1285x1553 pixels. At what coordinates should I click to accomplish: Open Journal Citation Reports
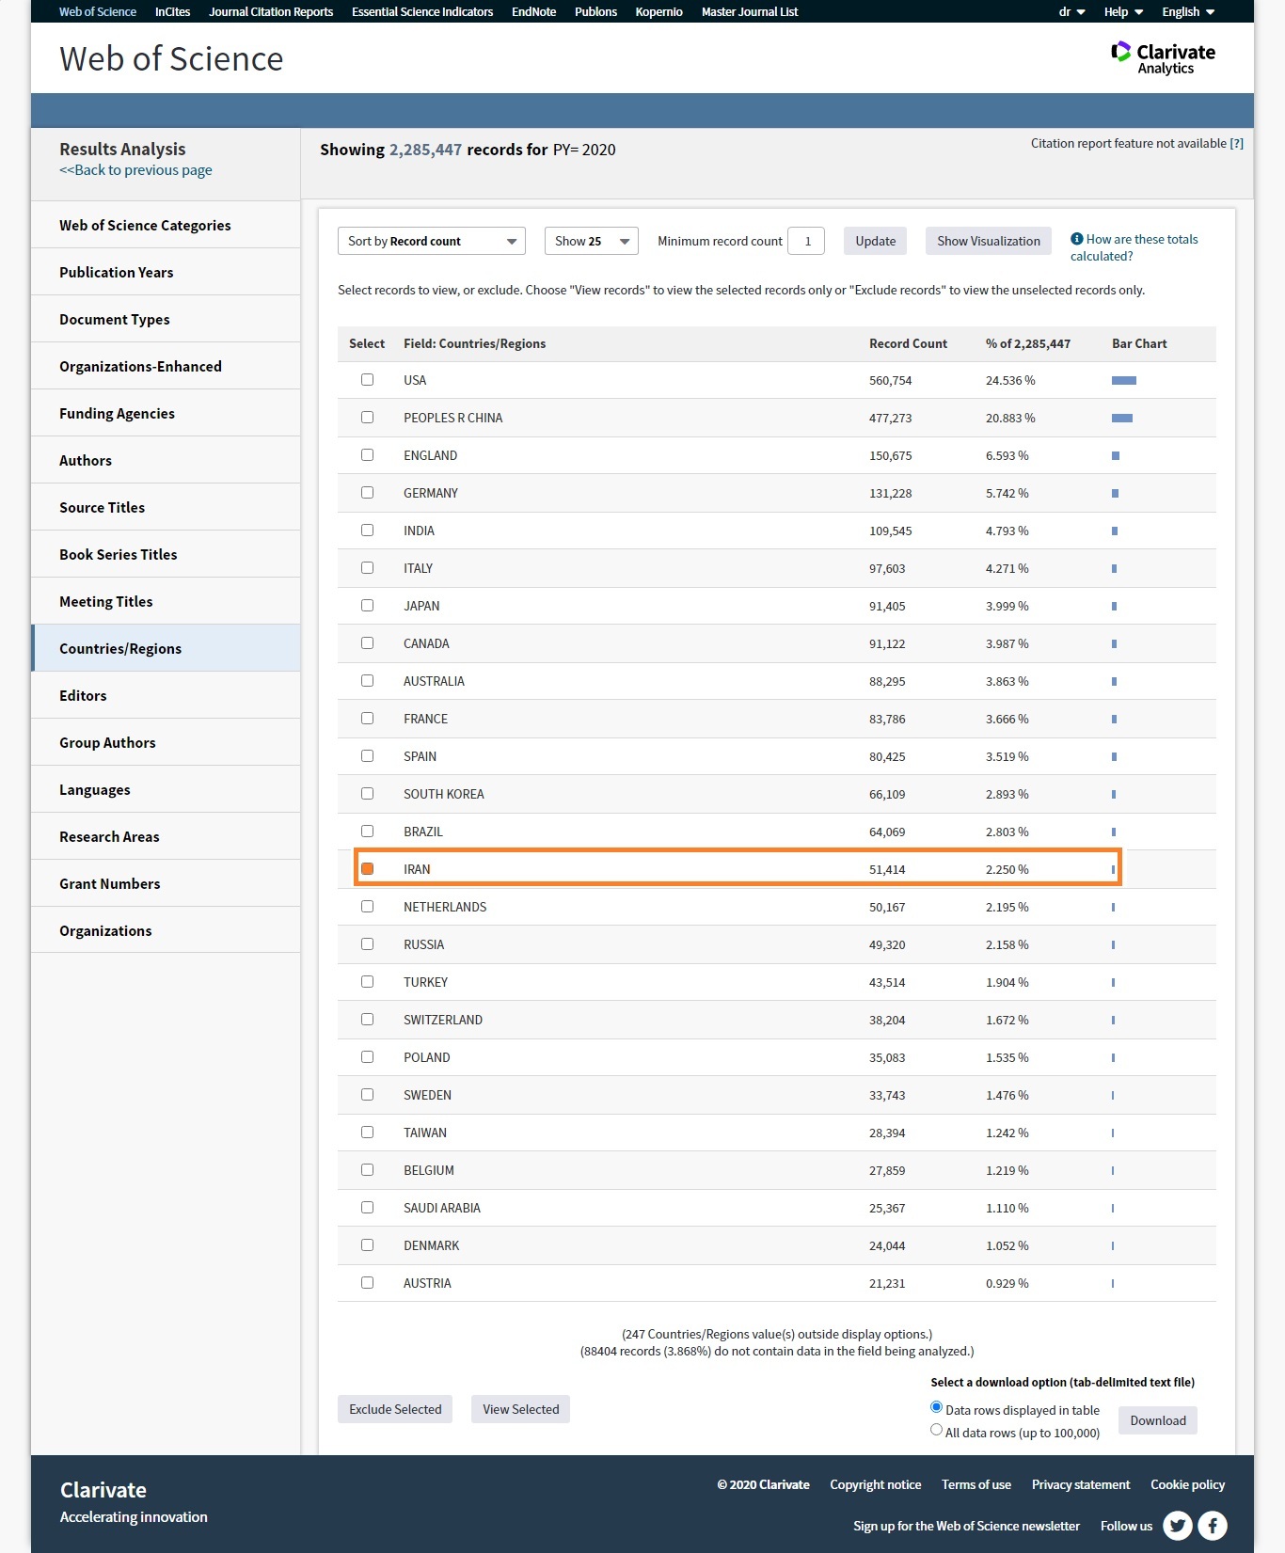coord(271,11)
